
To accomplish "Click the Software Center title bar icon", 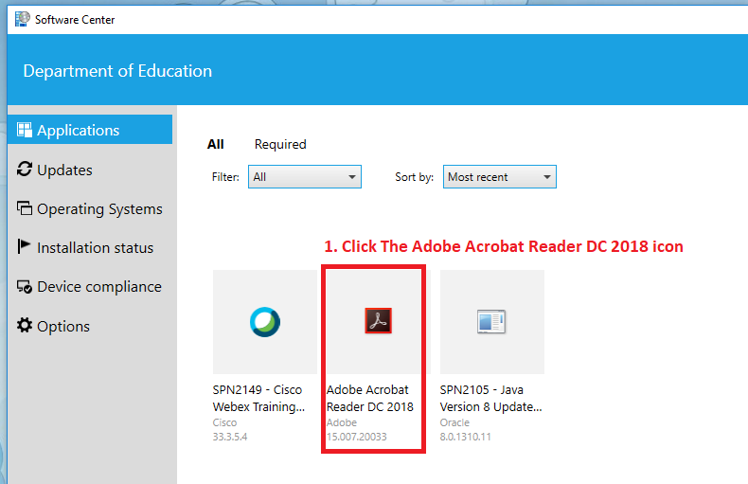I will [22, 19].
